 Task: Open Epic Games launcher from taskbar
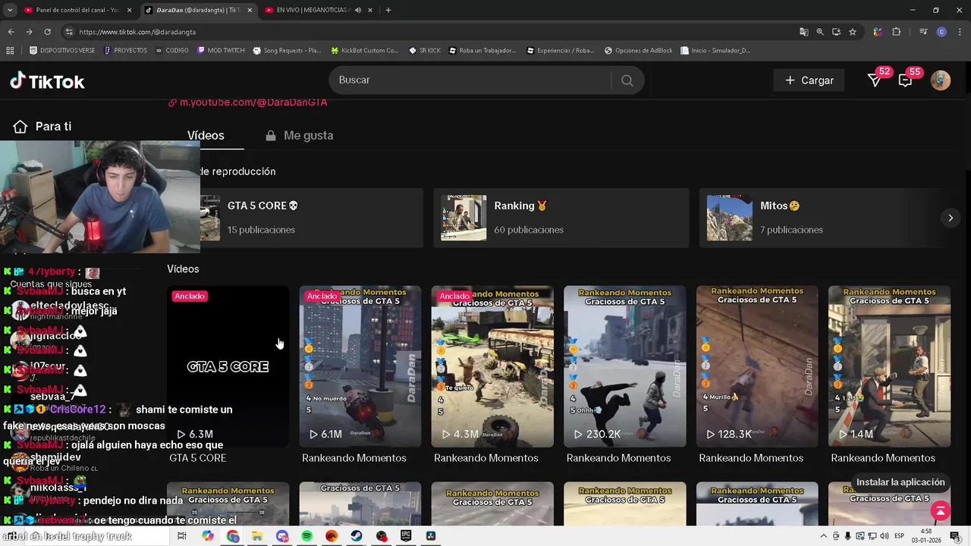coord(406,536)
